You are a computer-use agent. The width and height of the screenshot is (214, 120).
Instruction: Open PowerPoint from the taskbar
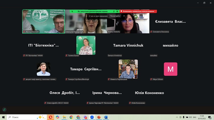[99, 117]
